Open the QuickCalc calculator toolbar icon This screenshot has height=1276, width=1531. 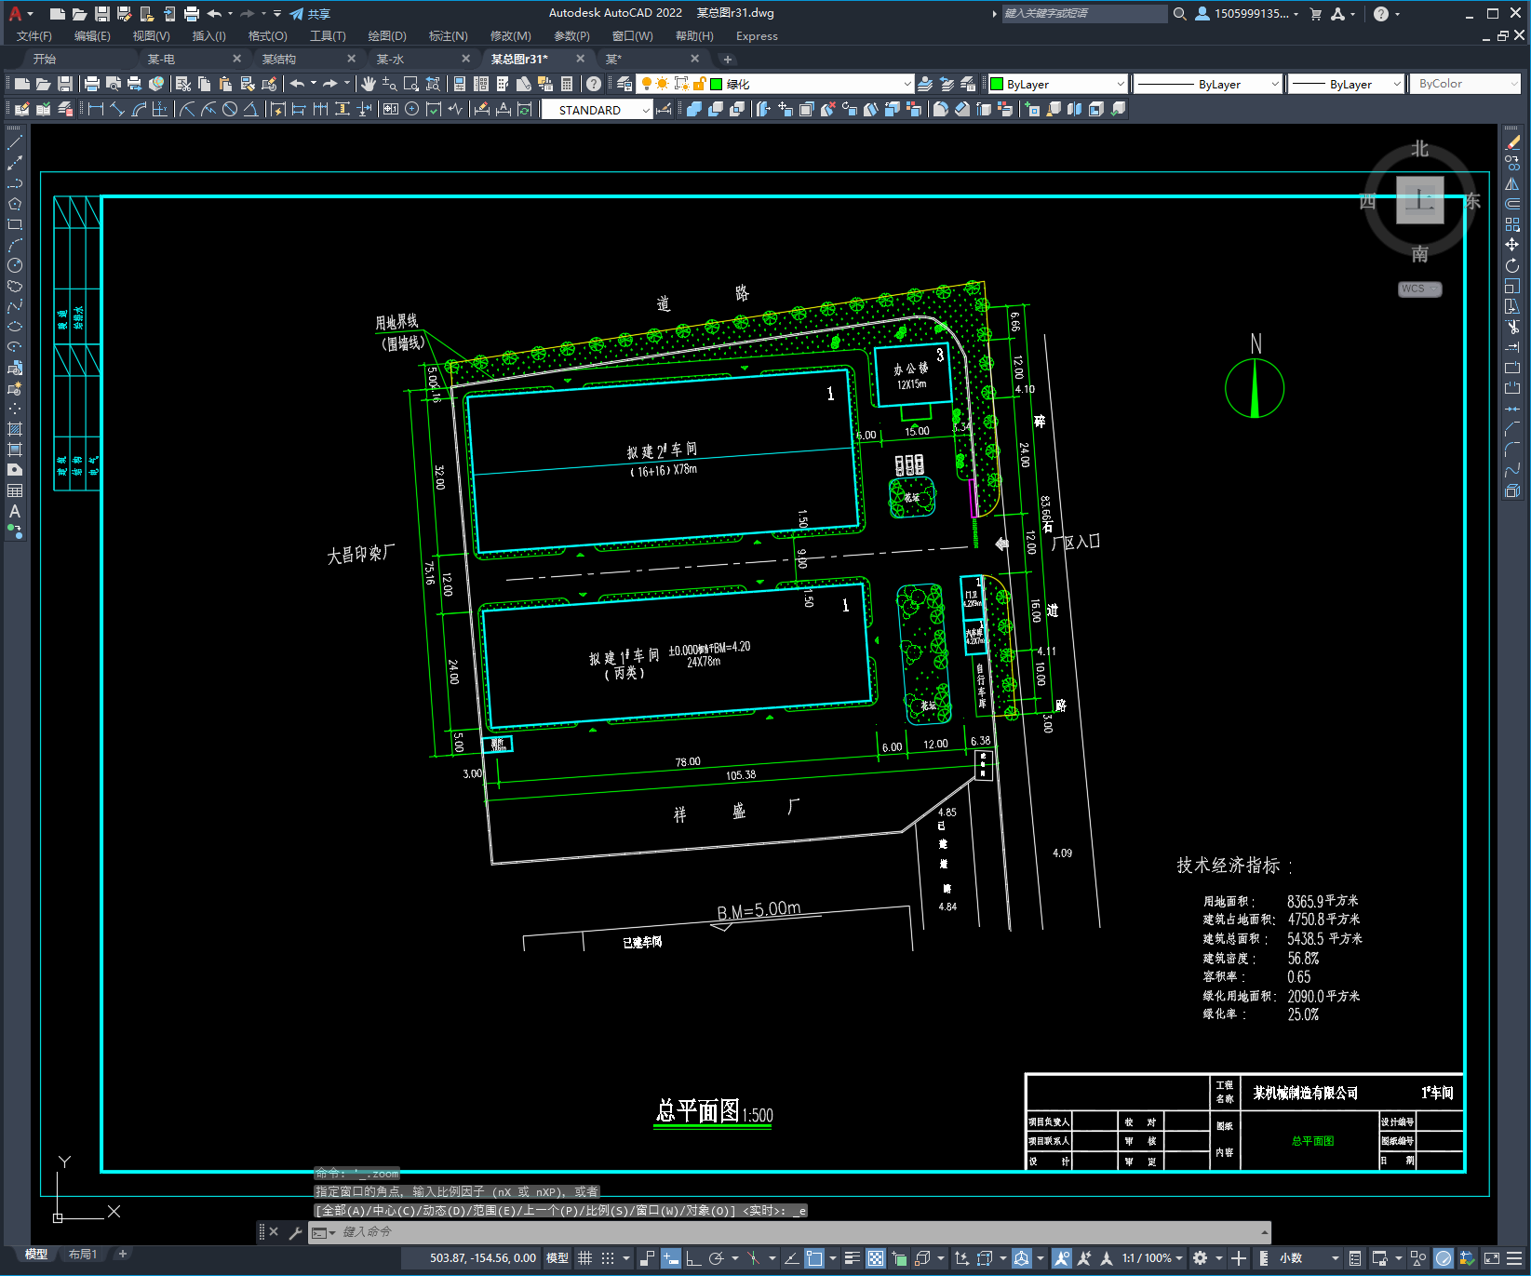(567, 84)
